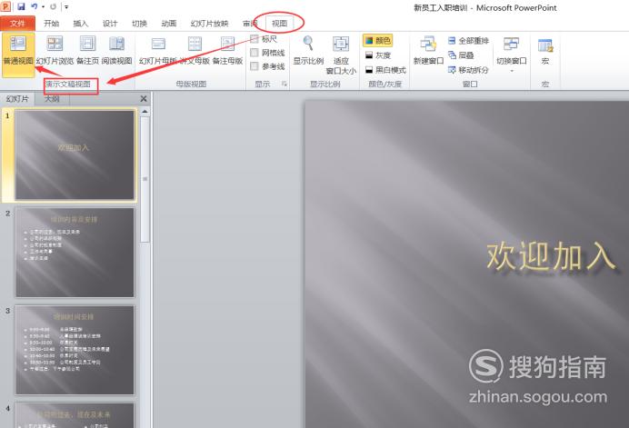The image size is (629, 428).
Task: Select 备注页 notes page view
Action: [87, 50]
